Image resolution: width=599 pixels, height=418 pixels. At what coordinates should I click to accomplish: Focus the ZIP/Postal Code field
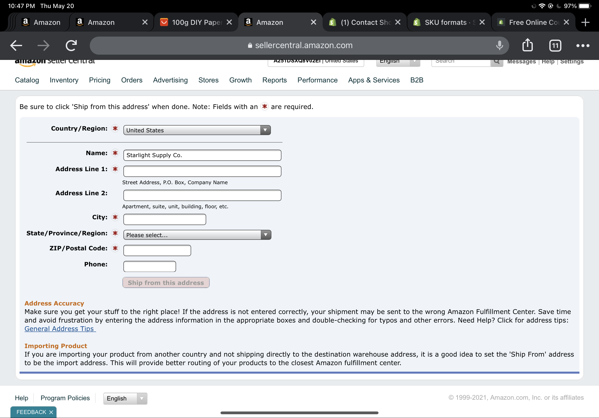(157, 250)
